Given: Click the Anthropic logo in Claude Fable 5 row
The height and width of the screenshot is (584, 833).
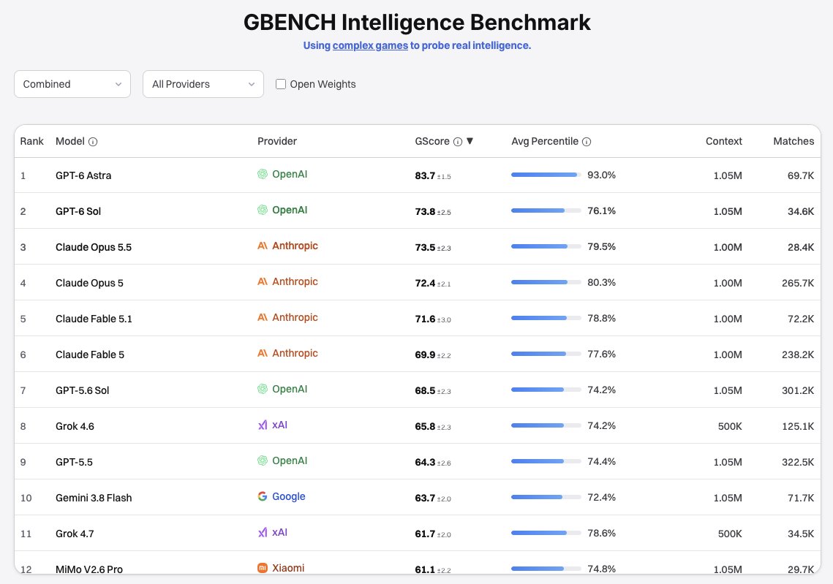Looking at the screenshot, I should (x=263, y=353).
